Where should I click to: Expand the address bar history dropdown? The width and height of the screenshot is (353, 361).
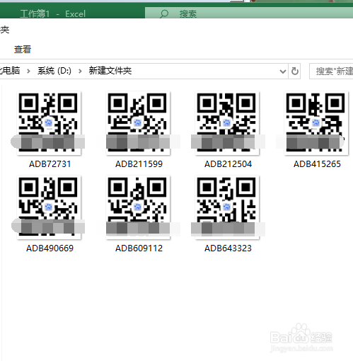tap(282, 71)
